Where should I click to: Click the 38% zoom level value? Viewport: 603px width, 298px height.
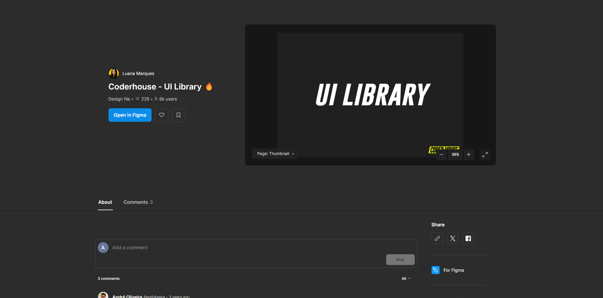click(x=455, y=155)
